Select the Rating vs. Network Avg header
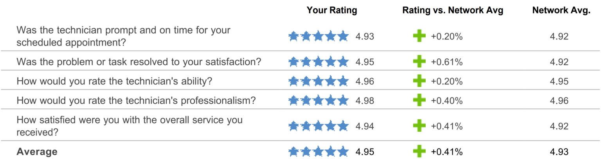The image size is (601, 159). tap(453, 11)
